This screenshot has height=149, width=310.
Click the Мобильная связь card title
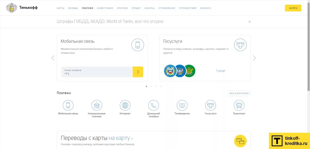(x=77, y=41)
